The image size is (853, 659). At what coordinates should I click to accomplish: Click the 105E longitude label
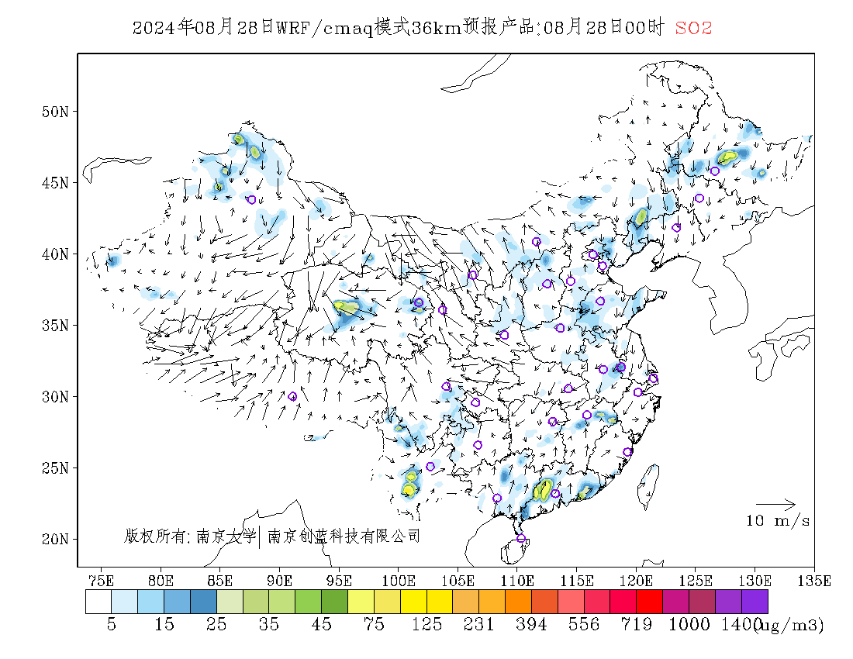pos(458,581)
